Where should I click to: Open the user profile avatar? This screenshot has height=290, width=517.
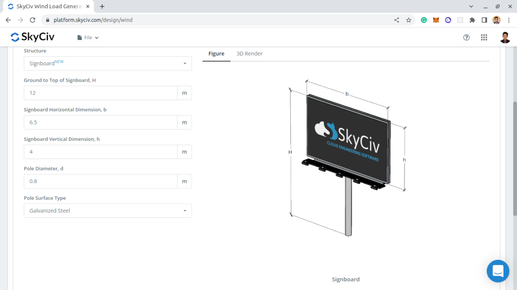click(505, 37)
